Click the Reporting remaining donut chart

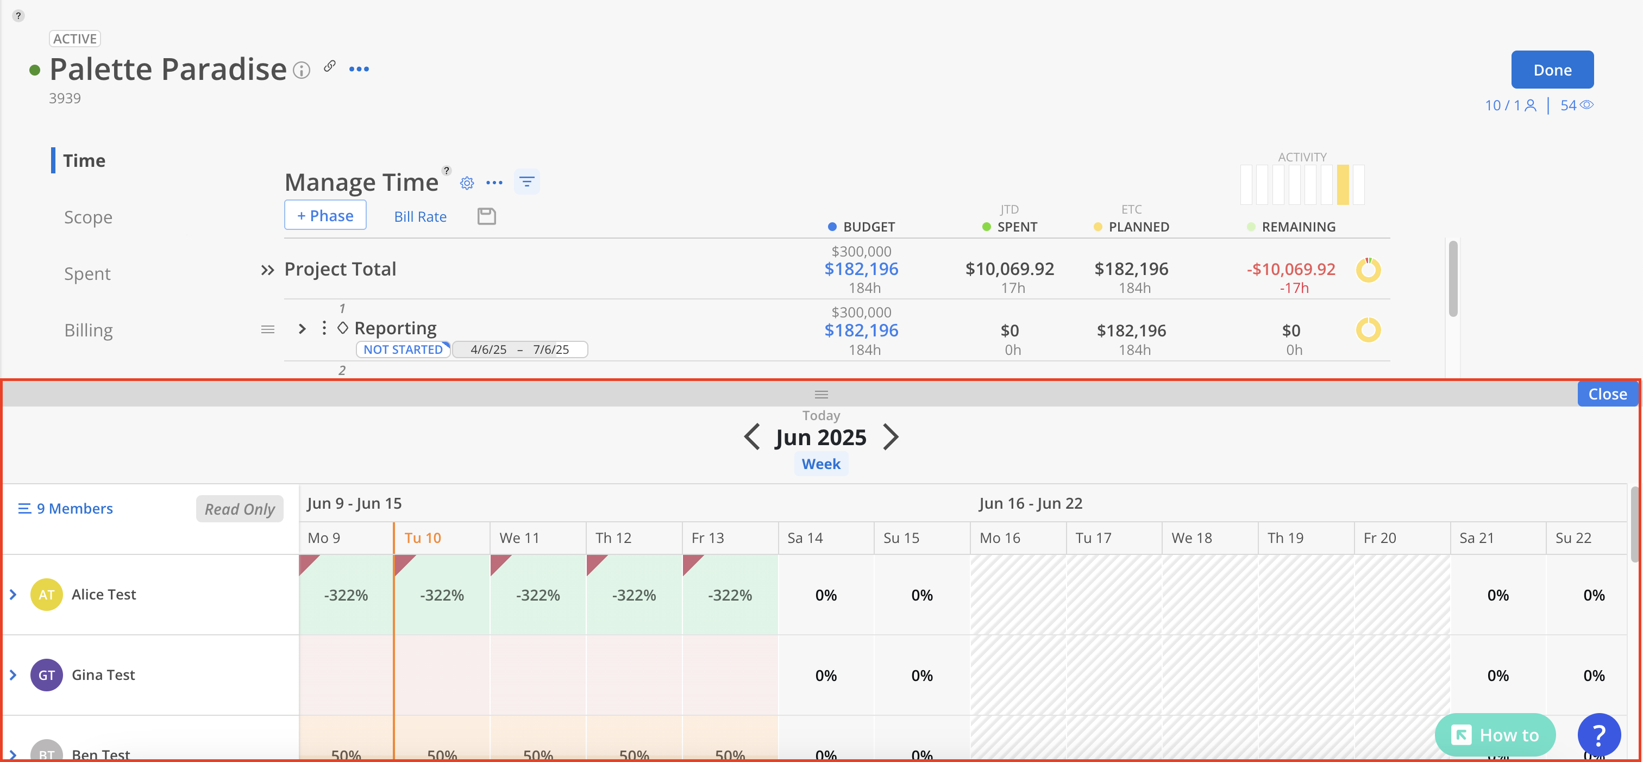(1368, 330)
